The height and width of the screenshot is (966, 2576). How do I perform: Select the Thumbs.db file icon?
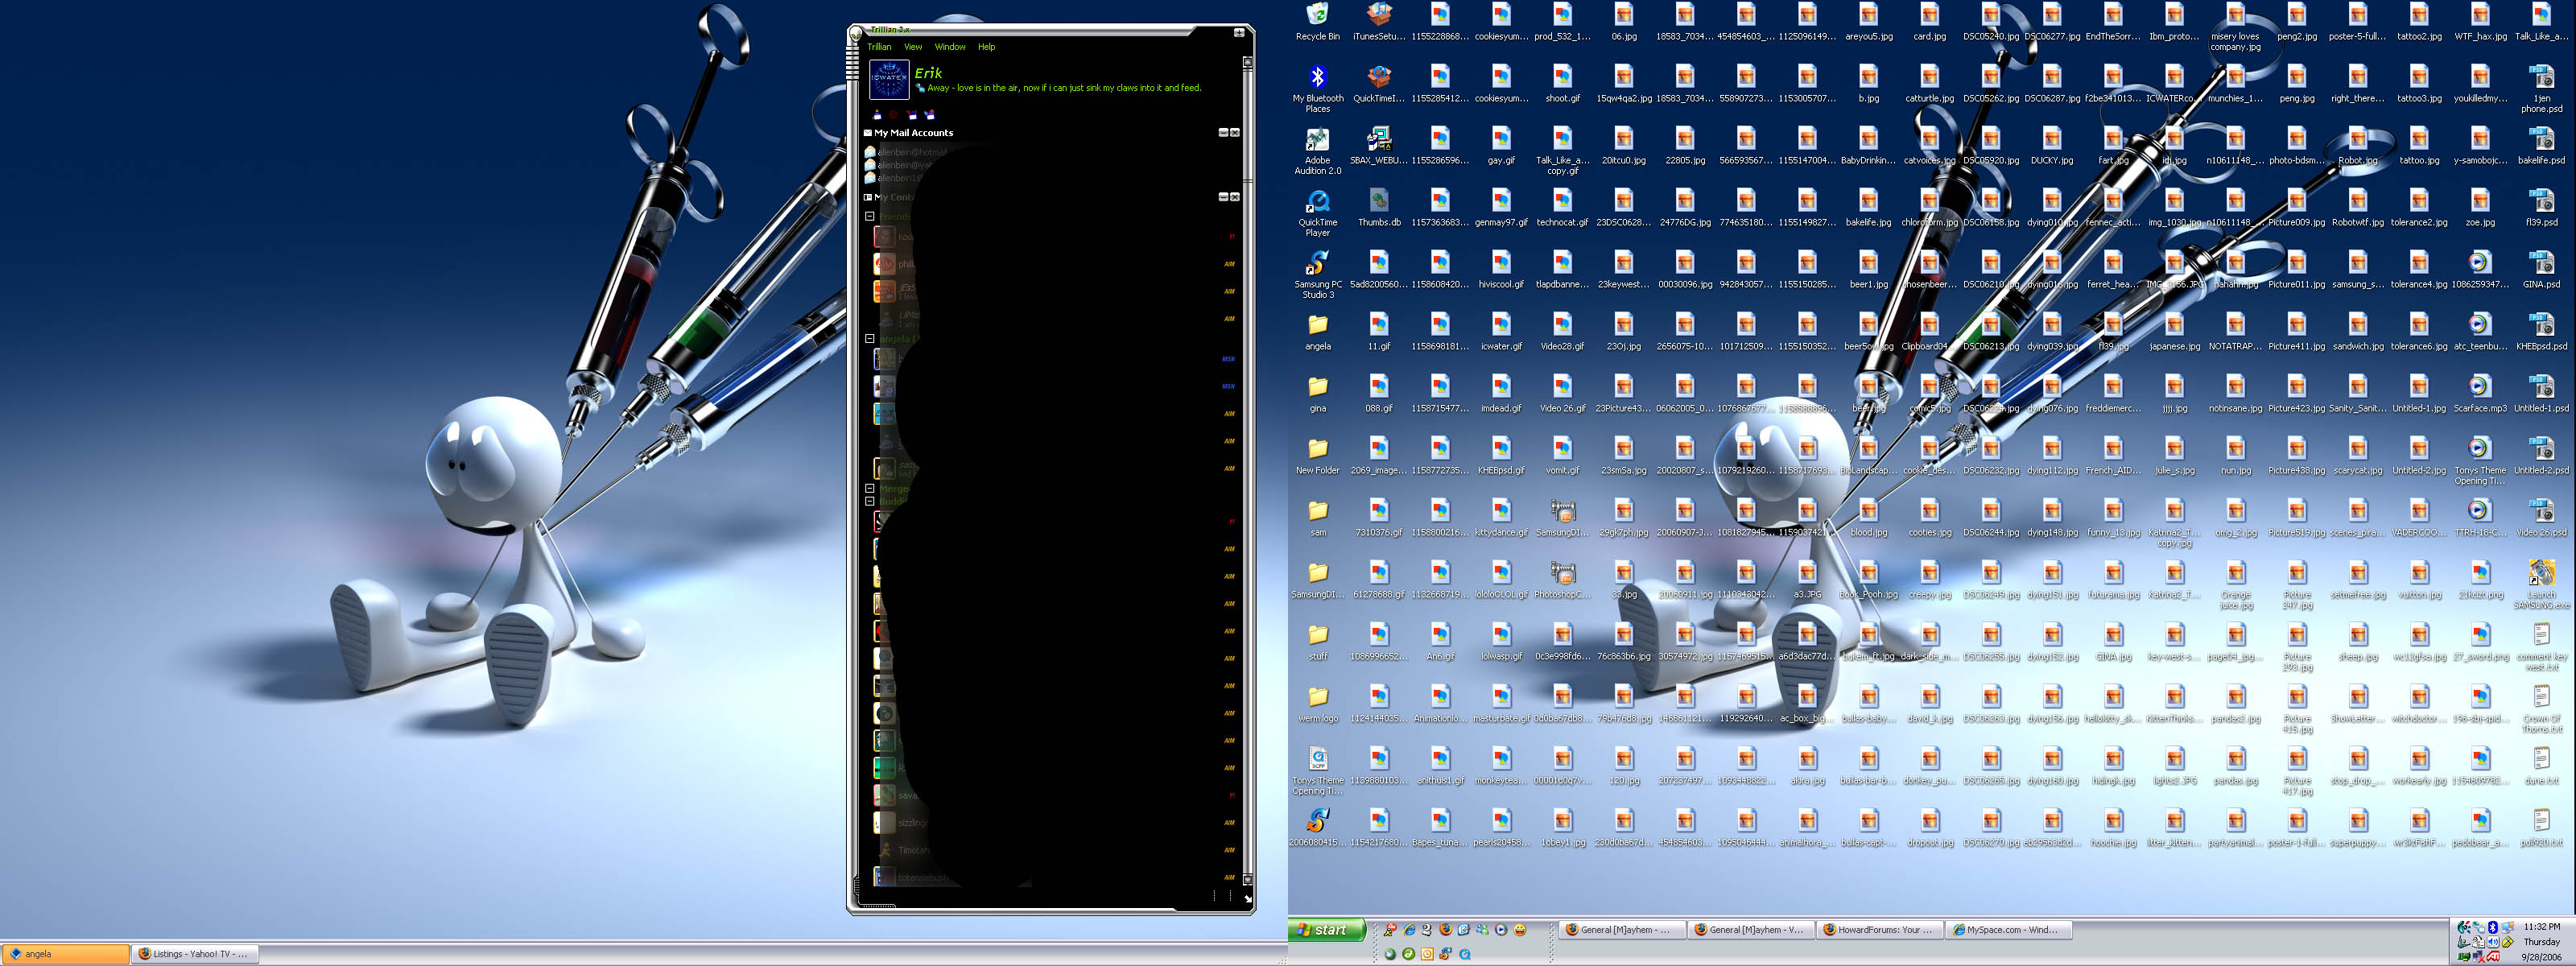click(x=1379, y=208)
